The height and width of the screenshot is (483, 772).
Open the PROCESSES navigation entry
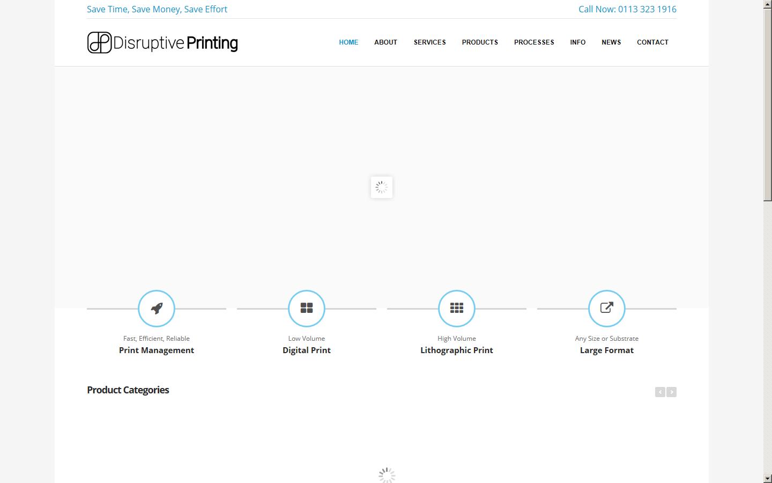(534, 42)
